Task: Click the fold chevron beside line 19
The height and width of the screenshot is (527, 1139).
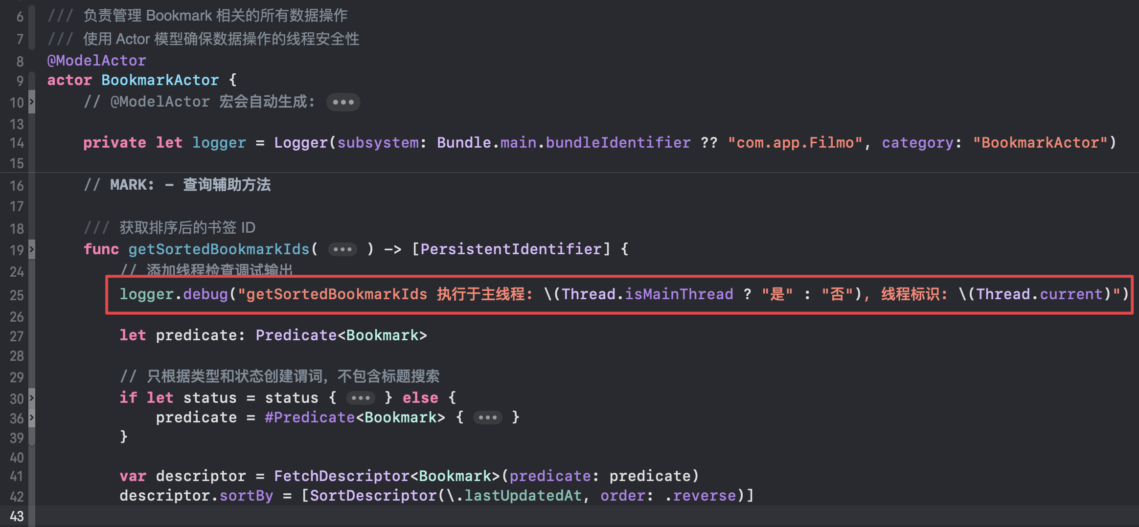Action: point(32,249)
